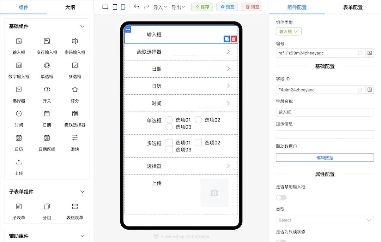Check the 选项02 box in 多选框
The image size is (381, 242).
[x=198, y=143]
